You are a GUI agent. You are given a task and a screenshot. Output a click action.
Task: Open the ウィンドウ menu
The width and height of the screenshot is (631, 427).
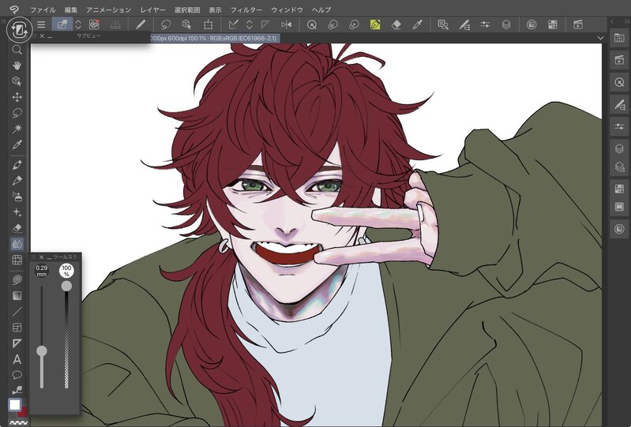click(287, 9)
